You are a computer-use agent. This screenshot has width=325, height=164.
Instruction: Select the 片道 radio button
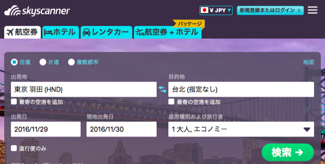(x=43, y=62)
